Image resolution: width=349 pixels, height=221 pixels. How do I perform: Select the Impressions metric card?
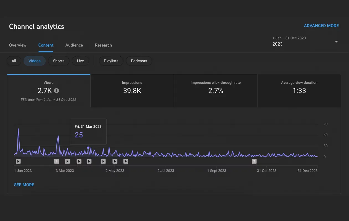(x=132, y=91)
